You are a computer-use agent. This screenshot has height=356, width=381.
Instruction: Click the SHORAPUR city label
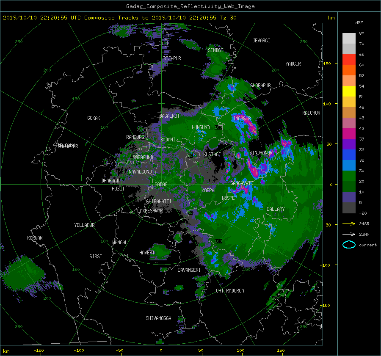coord(260,86)
